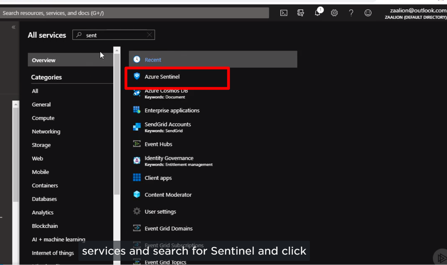447x265 pixels.
Task: Select the Compute category
Action: [x=43, y=118]
